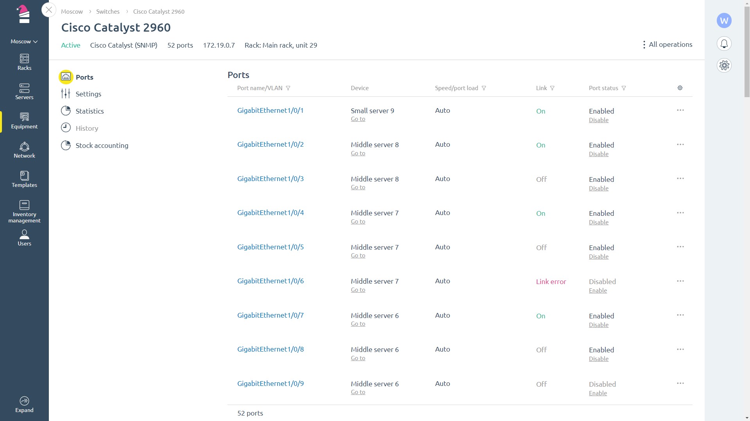
Task: Disable port GigabitEthernet1/0/7
Action: pos(598,325)
